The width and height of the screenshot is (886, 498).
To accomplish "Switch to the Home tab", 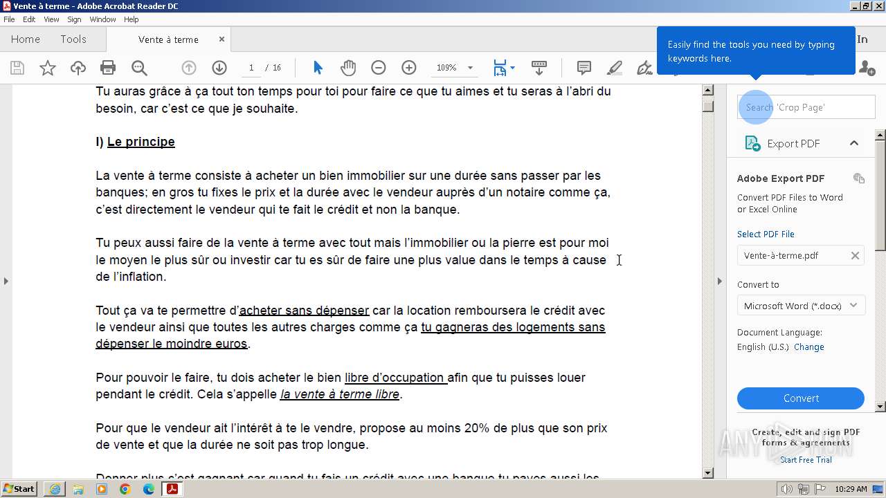I will point(26,39).
